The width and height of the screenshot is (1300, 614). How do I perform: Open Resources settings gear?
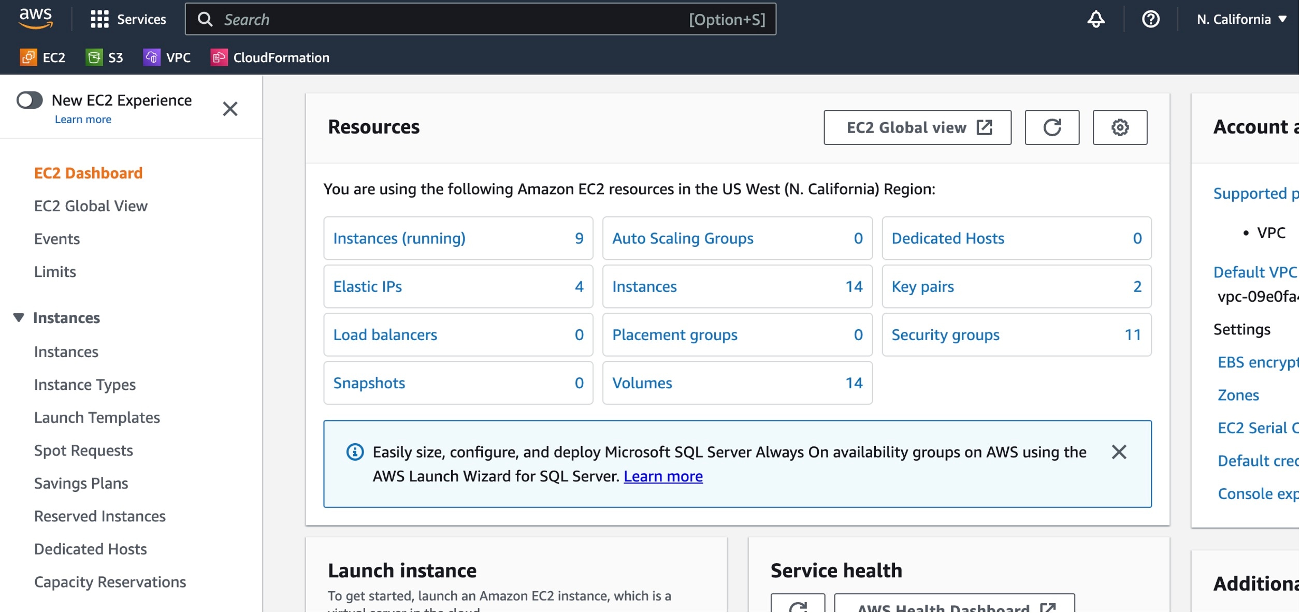pyautogui.click(x=1120, y=127)
